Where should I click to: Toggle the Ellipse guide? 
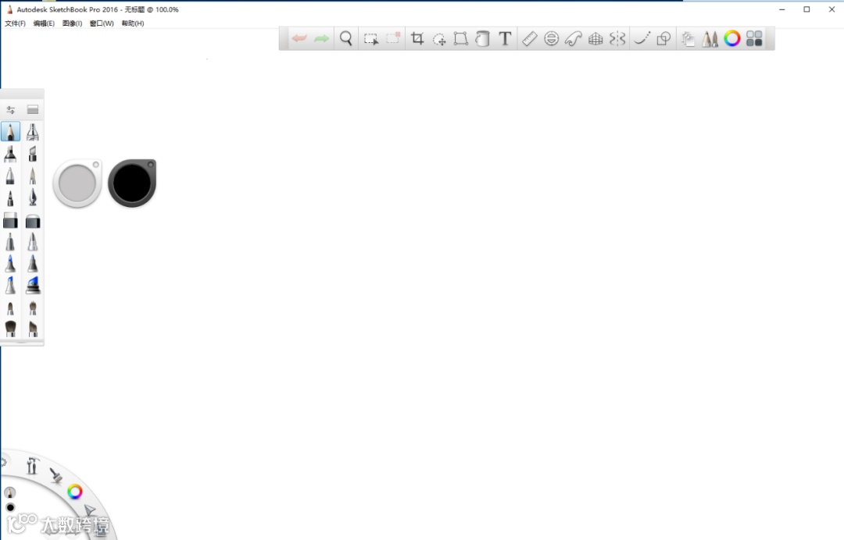[x=551, y=38]
